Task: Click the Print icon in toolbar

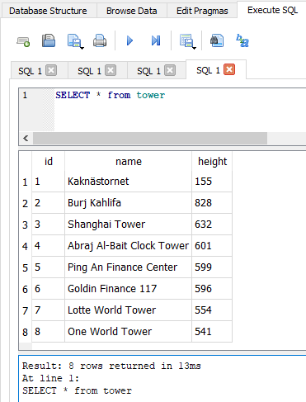Action: (100, 40)
